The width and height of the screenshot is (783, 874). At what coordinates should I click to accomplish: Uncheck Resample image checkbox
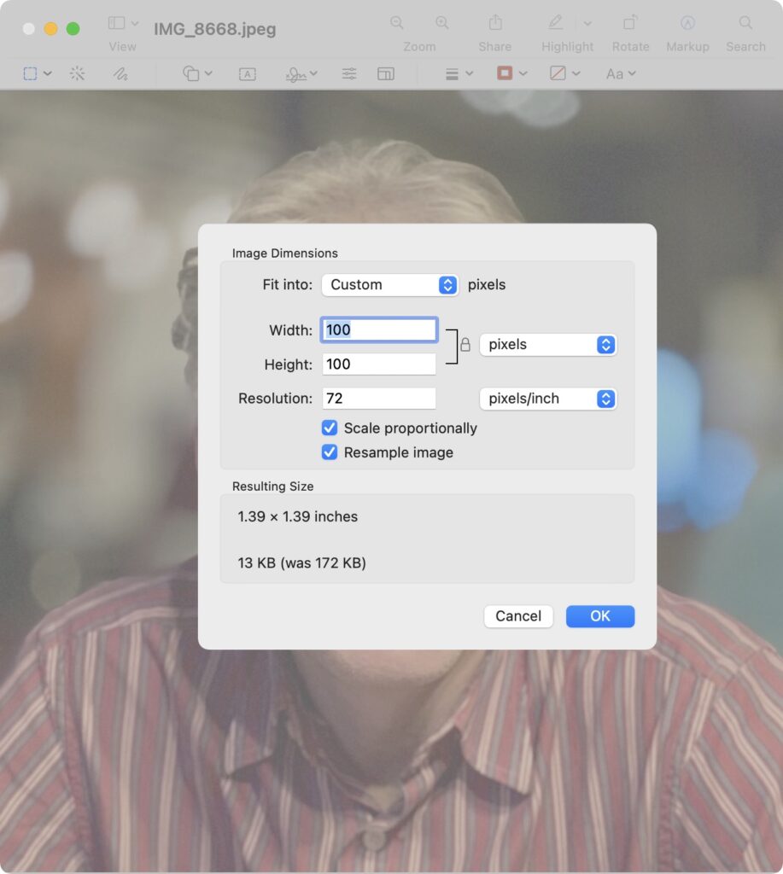(330, 452)
